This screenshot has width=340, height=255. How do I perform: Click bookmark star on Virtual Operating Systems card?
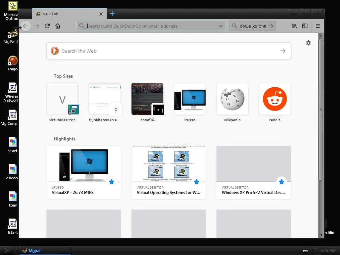click(197, 182)
